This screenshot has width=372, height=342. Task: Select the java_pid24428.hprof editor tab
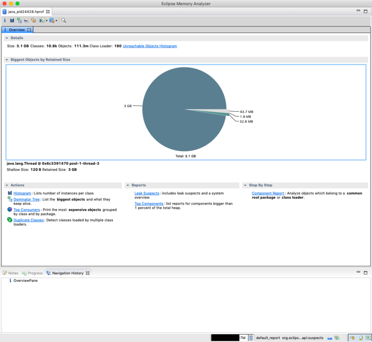click(x=26, y=12)
